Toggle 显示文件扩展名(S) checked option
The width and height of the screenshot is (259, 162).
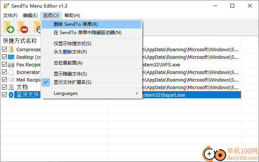(91, 82)
